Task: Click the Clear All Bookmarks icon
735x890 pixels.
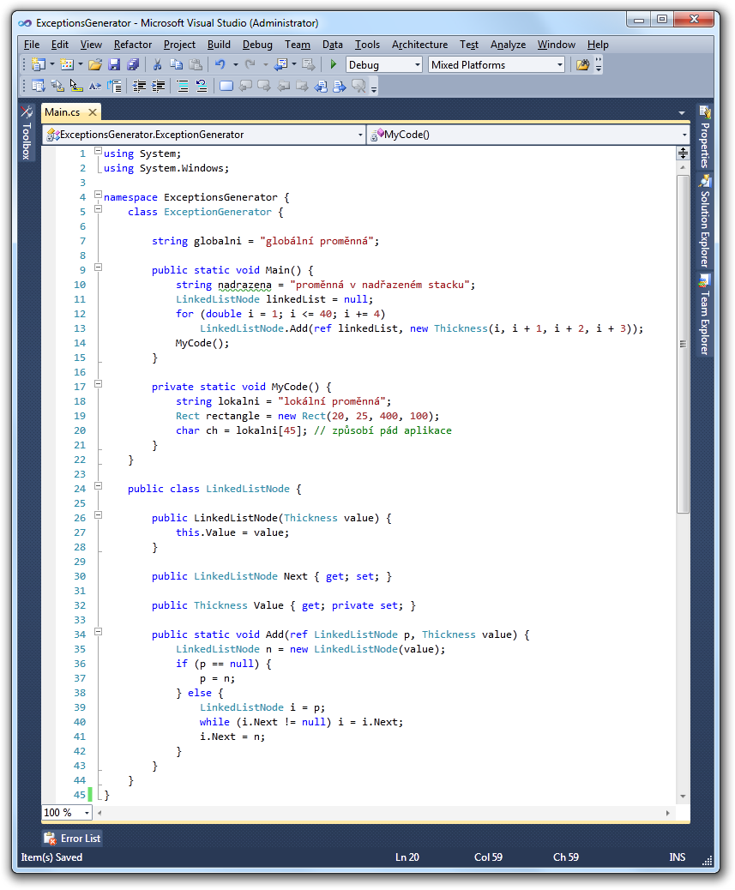Action: [358, 87]
